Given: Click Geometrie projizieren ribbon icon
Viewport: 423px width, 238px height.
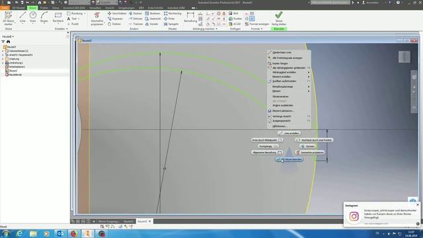Looking at the screenshot, I should (x=97, y=19).
